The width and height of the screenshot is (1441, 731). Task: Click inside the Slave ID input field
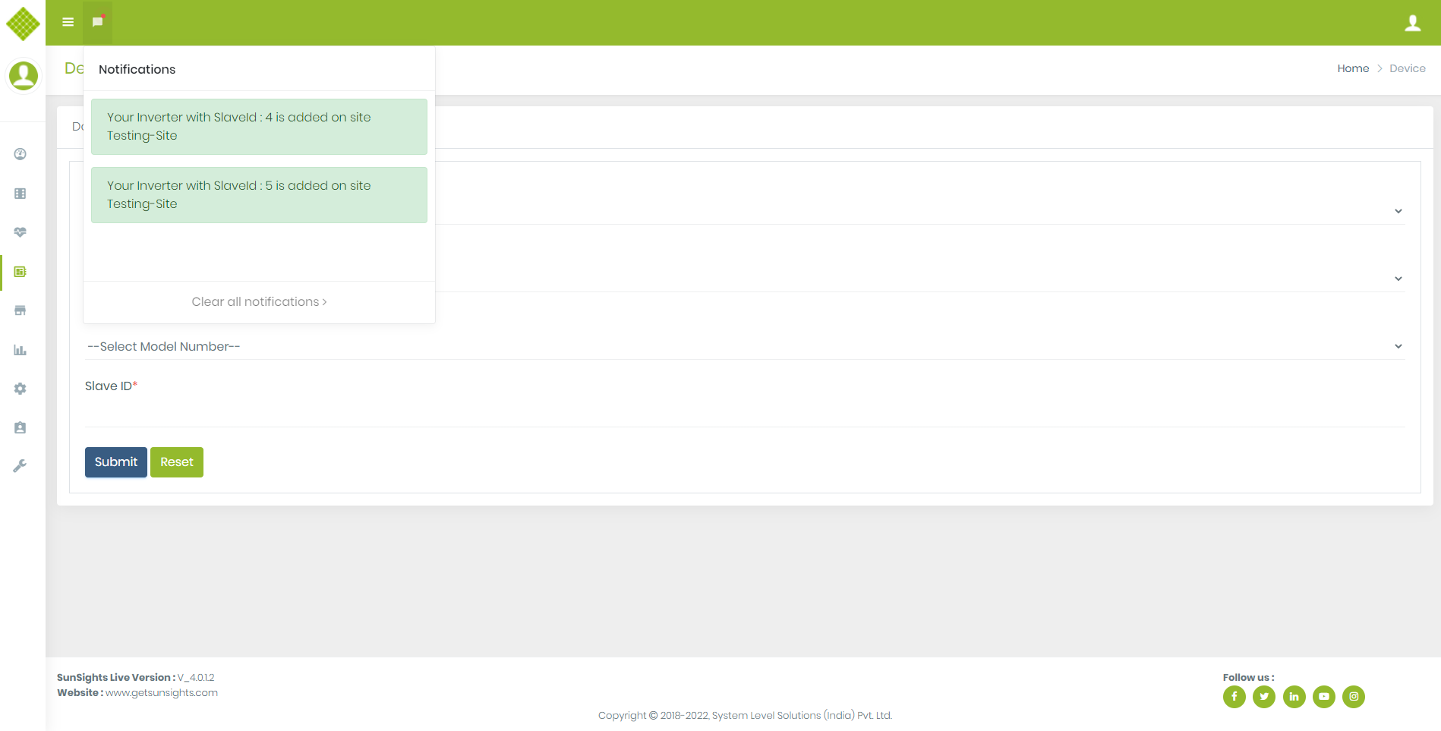[380, 414]
